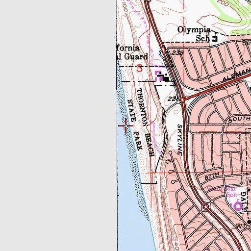Image resolution: width=251 pixels, height=251 pixels.
Task: Click the "100" contour elevation label
Action: tap(125, 6)
